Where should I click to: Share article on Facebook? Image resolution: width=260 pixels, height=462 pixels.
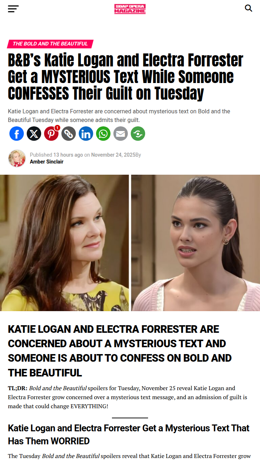(17, 134)
